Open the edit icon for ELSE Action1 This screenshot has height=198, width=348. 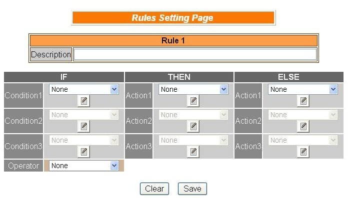pyautogui.click(x=303, y=101)
